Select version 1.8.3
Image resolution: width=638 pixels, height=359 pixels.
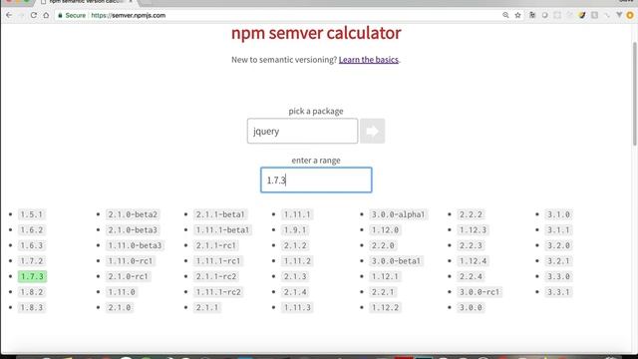tap(32, 307)
